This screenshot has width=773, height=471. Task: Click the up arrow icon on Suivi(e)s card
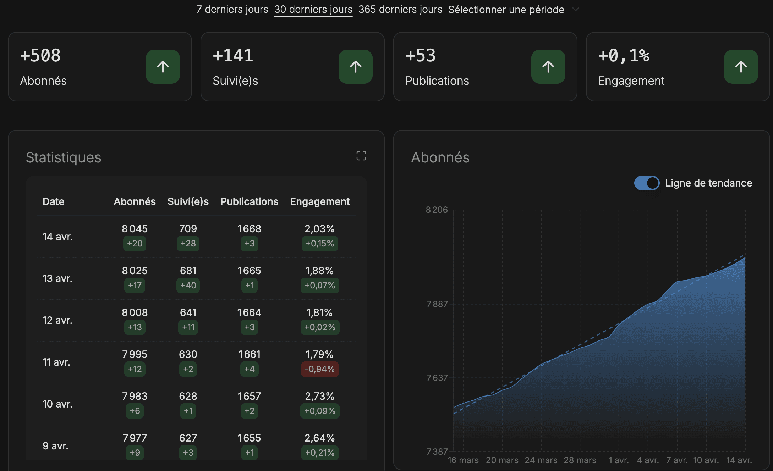pos(356,67)
